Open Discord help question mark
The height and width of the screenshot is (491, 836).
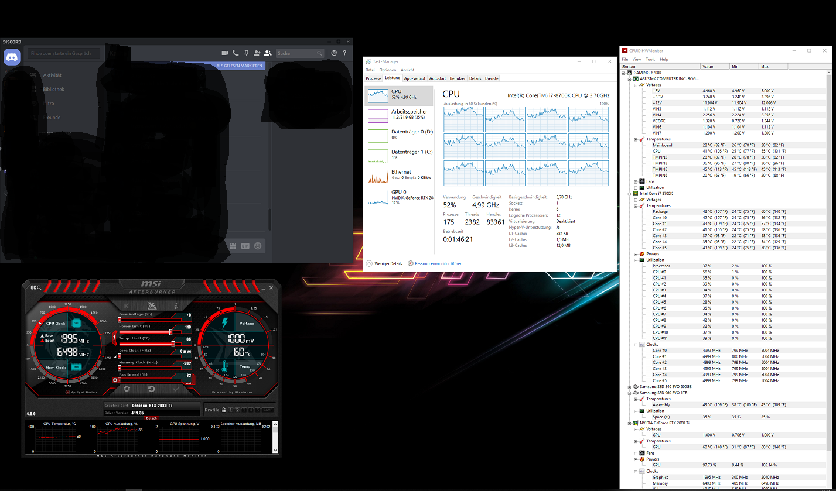coord(345,53)
